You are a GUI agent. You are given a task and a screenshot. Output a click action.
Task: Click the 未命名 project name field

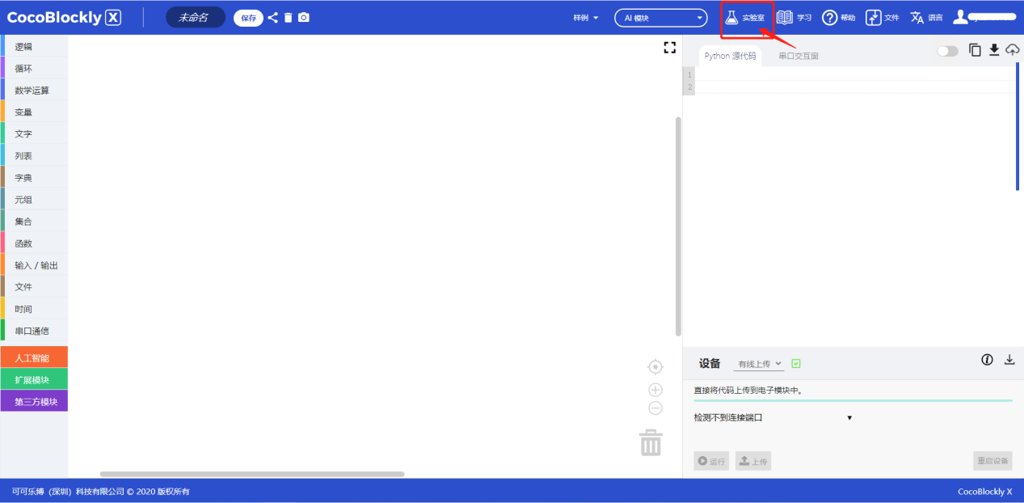[x=194, y=17]
